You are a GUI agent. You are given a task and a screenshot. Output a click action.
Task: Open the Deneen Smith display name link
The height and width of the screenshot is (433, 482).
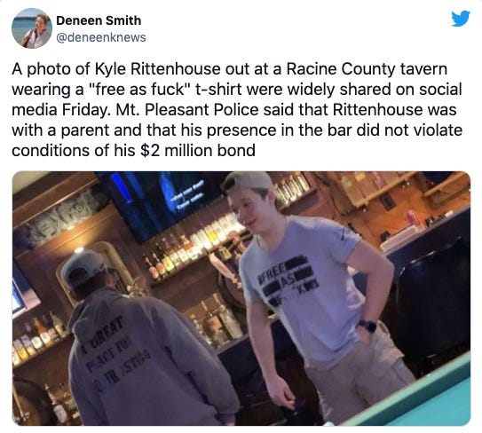(x=99, y=20)
